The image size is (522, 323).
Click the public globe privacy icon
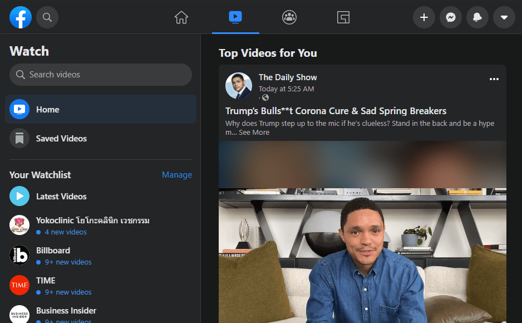265,97
